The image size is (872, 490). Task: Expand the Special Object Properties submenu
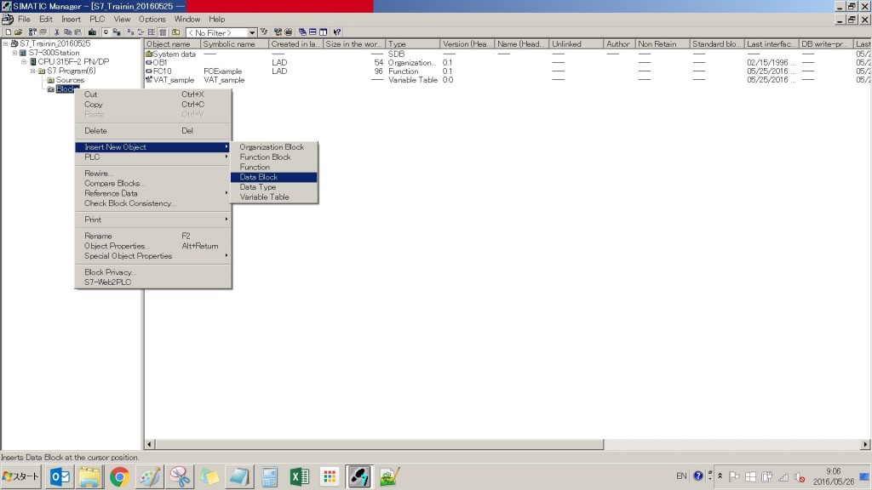point(153,256)
